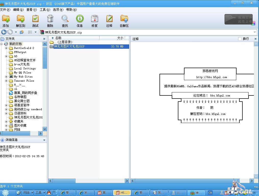This screenshot has width=259, height=196.
Task: Click the 添加 (Add) toolbar icon
Action: coord(6,19)
